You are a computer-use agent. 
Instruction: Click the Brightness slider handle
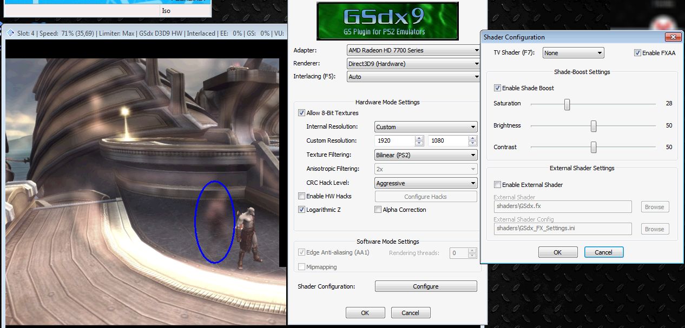pyautogui.click(x=594, y=126)
